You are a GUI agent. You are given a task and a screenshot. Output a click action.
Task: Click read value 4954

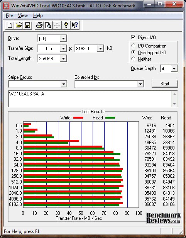click(170, 126)
